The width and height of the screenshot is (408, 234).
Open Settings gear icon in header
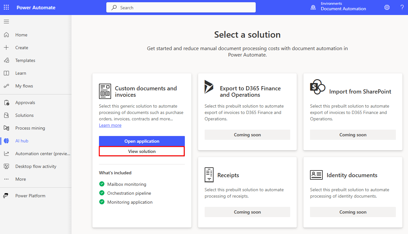tap(387, 7)
